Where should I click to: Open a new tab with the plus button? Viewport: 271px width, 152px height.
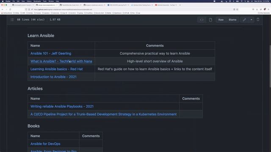pyautogui.click(x=180, y=5)
